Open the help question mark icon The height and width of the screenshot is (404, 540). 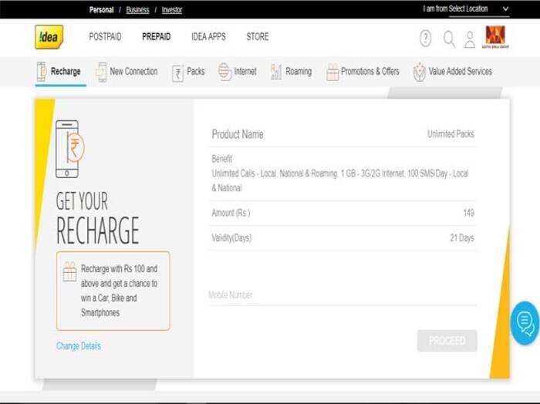tap(425, 39)
